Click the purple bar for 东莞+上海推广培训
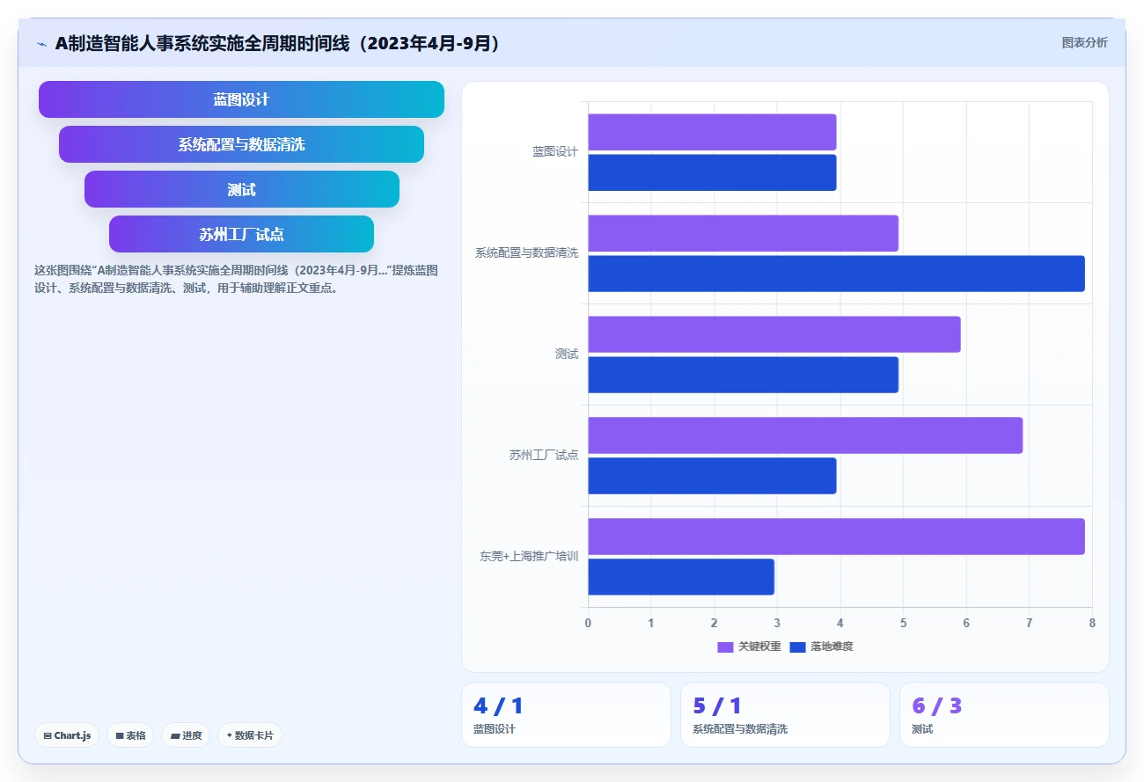The width and height of the screenshot is (1144, 782). 836,537
